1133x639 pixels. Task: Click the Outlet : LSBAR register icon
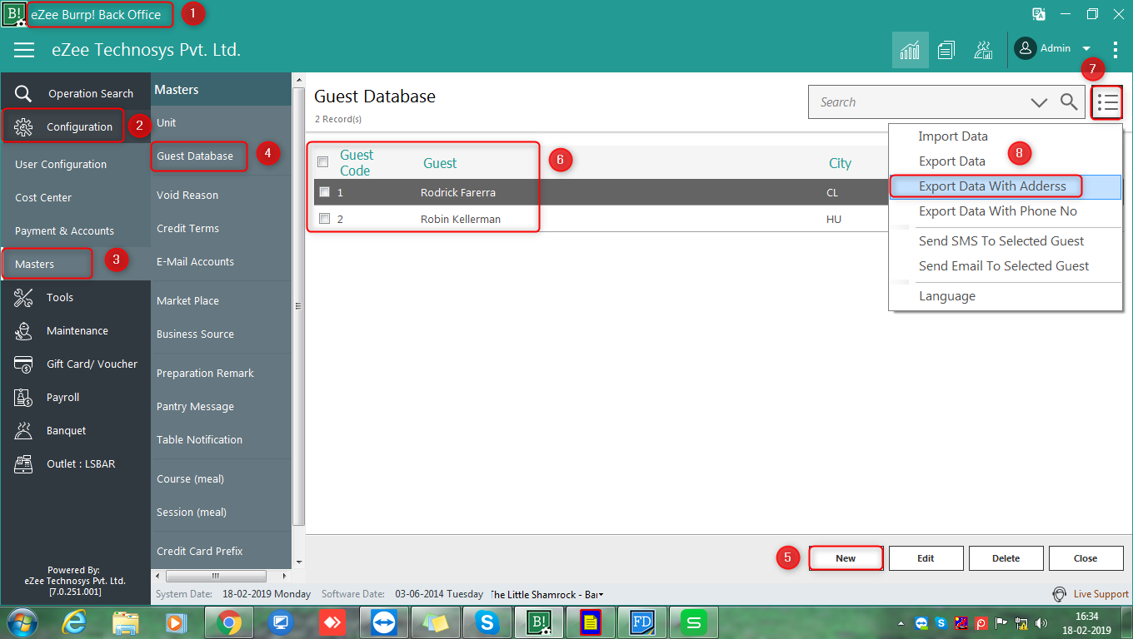click(23, 463)
